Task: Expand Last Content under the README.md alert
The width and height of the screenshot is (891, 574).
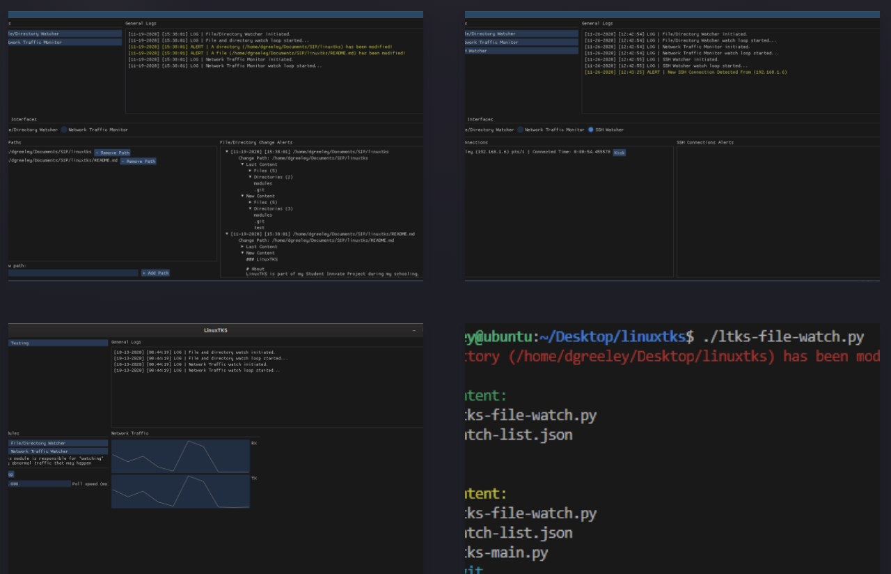Action: tap(243, 247)
